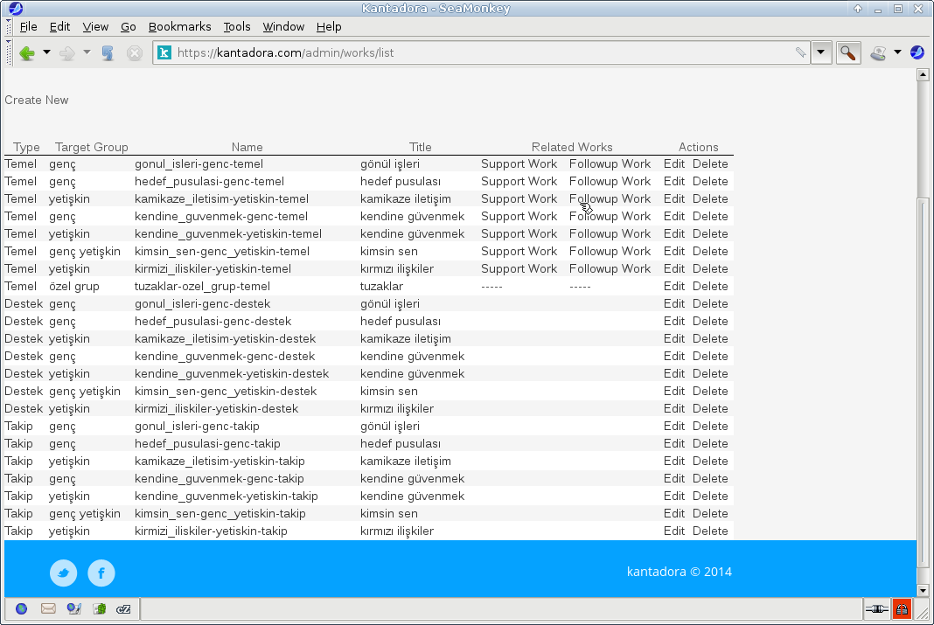Click Delete for kamikaze_iletisim-yetiskin-takip
The width and height of the screenshot is (934, 625).
[x=710, y=461]
